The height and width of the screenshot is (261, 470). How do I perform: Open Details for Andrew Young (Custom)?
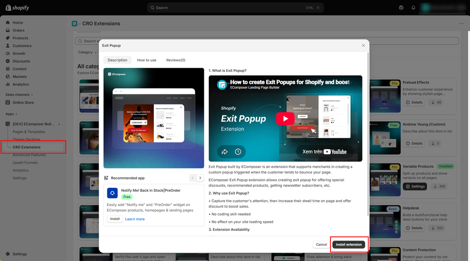414,143
